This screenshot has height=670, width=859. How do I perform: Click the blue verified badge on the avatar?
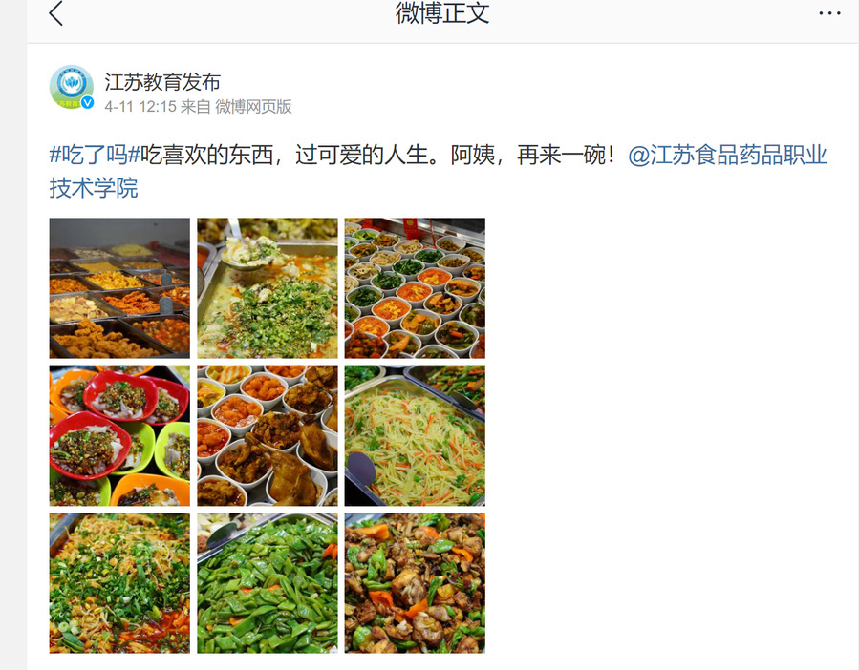(x=88, y=102)
